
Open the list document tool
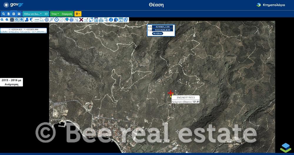(x=96, y=20)
